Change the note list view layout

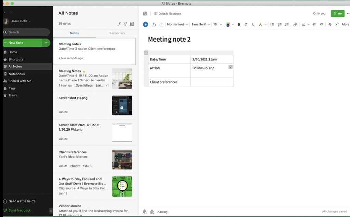point(132,24)
